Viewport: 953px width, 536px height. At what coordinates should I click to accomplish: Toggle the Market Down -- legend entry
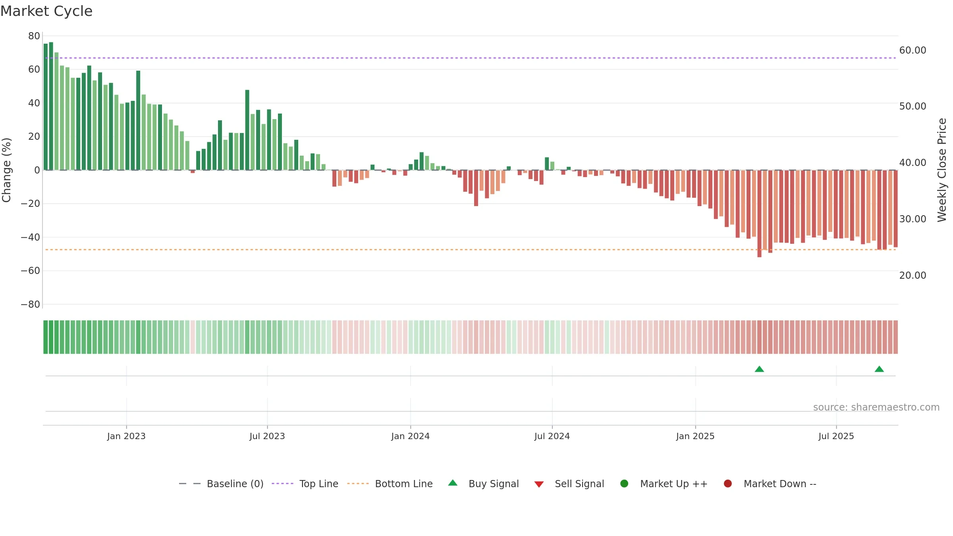(770, 484)
